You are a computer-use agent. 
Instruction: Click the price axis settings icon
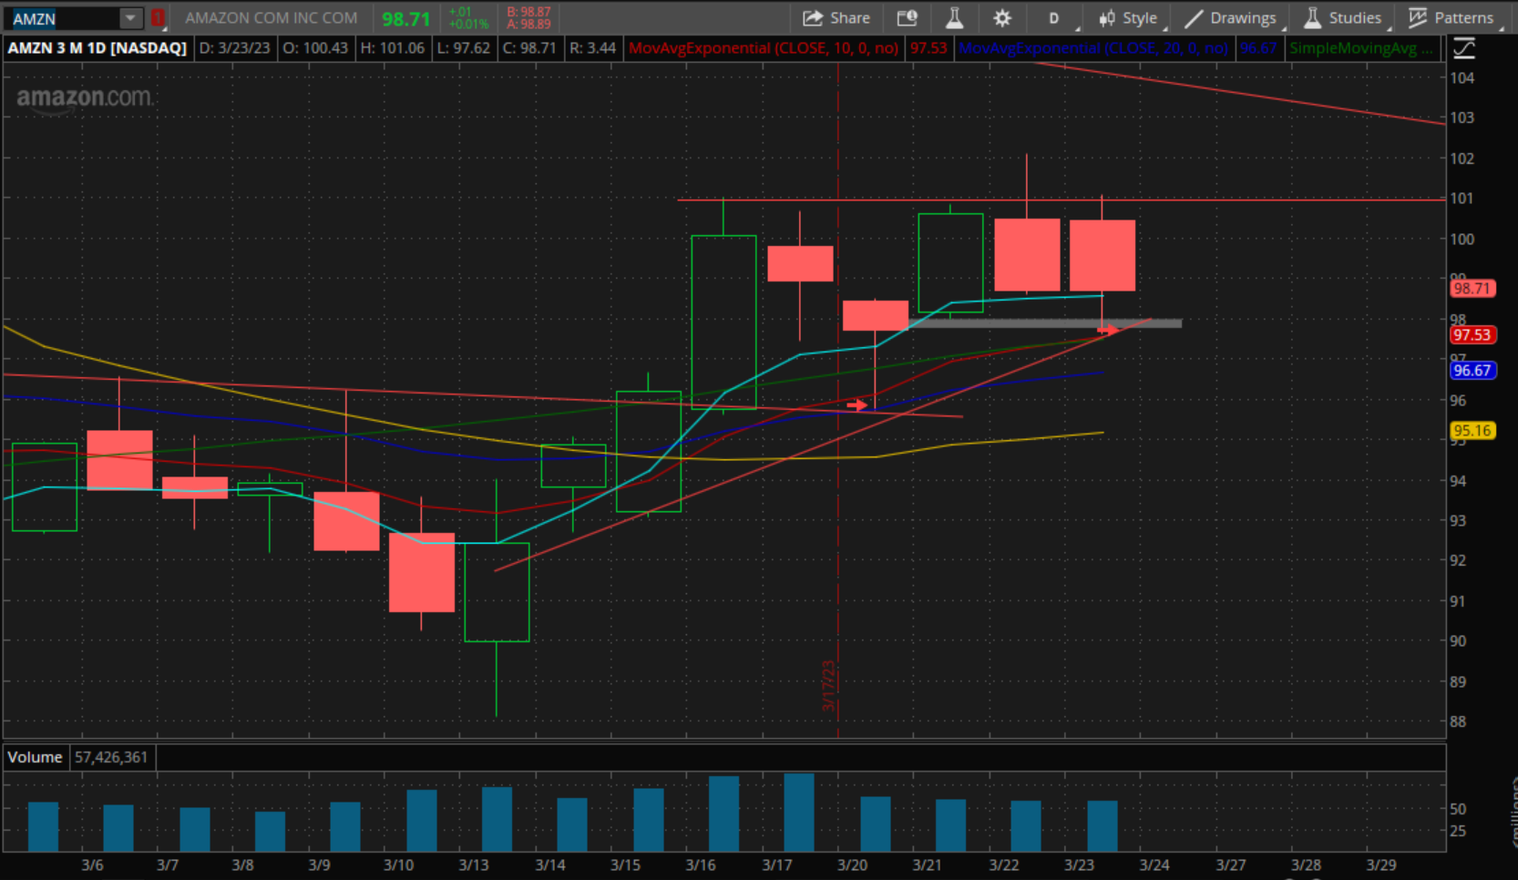1464,48
